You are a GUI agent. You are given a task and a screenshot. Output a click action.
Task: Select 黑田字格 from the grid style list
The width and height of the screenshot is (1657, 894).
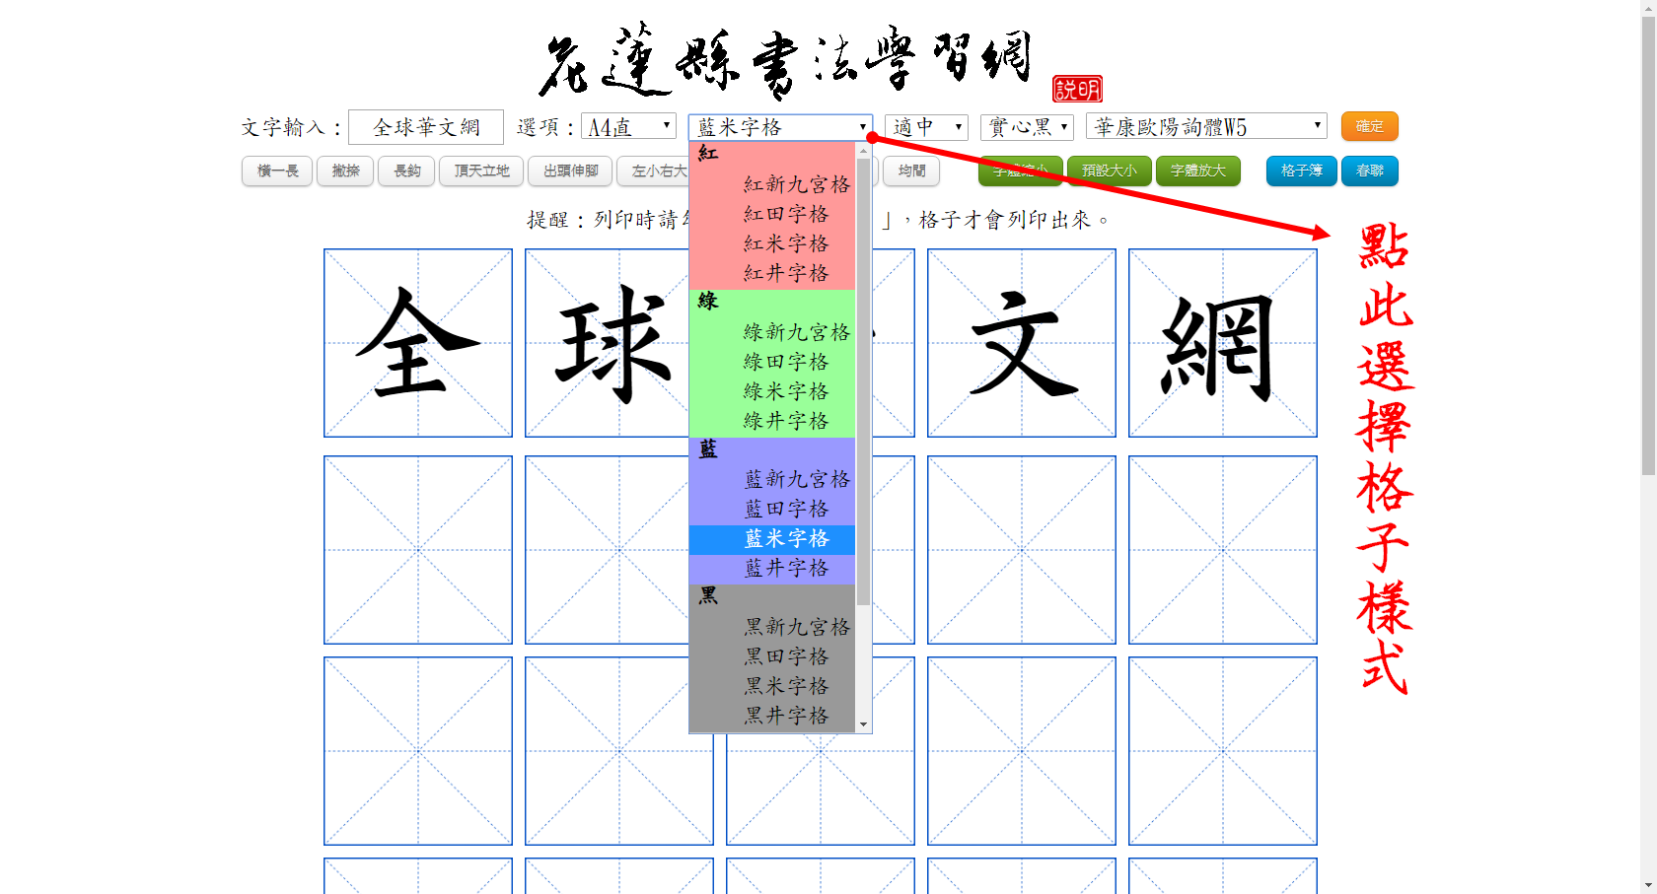click(788, 656)
